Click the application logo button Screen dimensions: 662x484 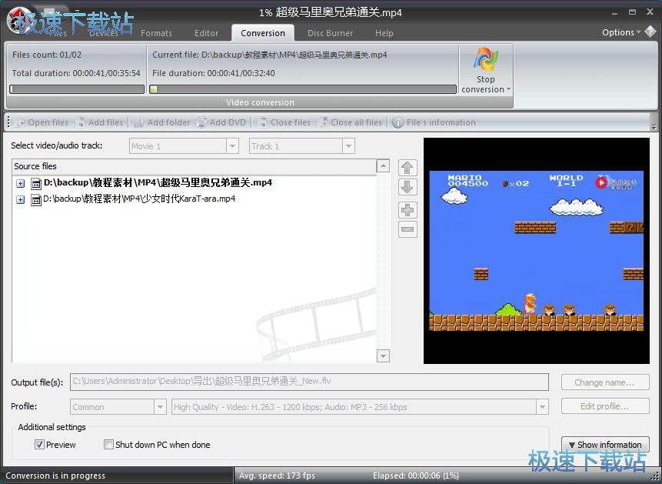tap(20, 21)
